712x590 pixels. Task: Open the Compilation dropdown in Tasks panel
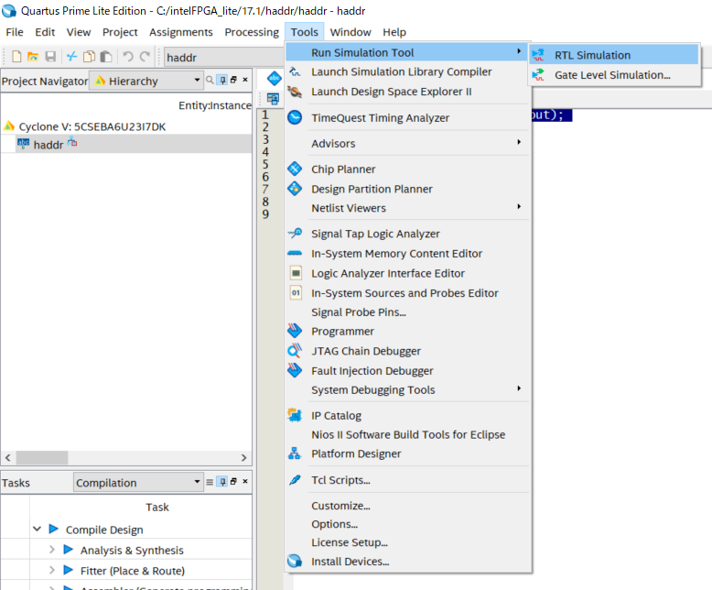pyautogui.click(x=138, y=482)
